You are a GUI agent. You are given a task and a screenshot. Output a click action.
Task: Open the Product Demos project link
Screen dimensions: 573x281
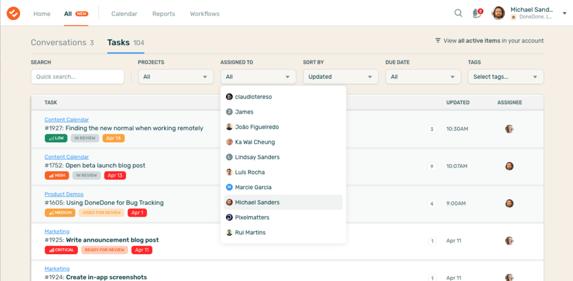[64, 194]
